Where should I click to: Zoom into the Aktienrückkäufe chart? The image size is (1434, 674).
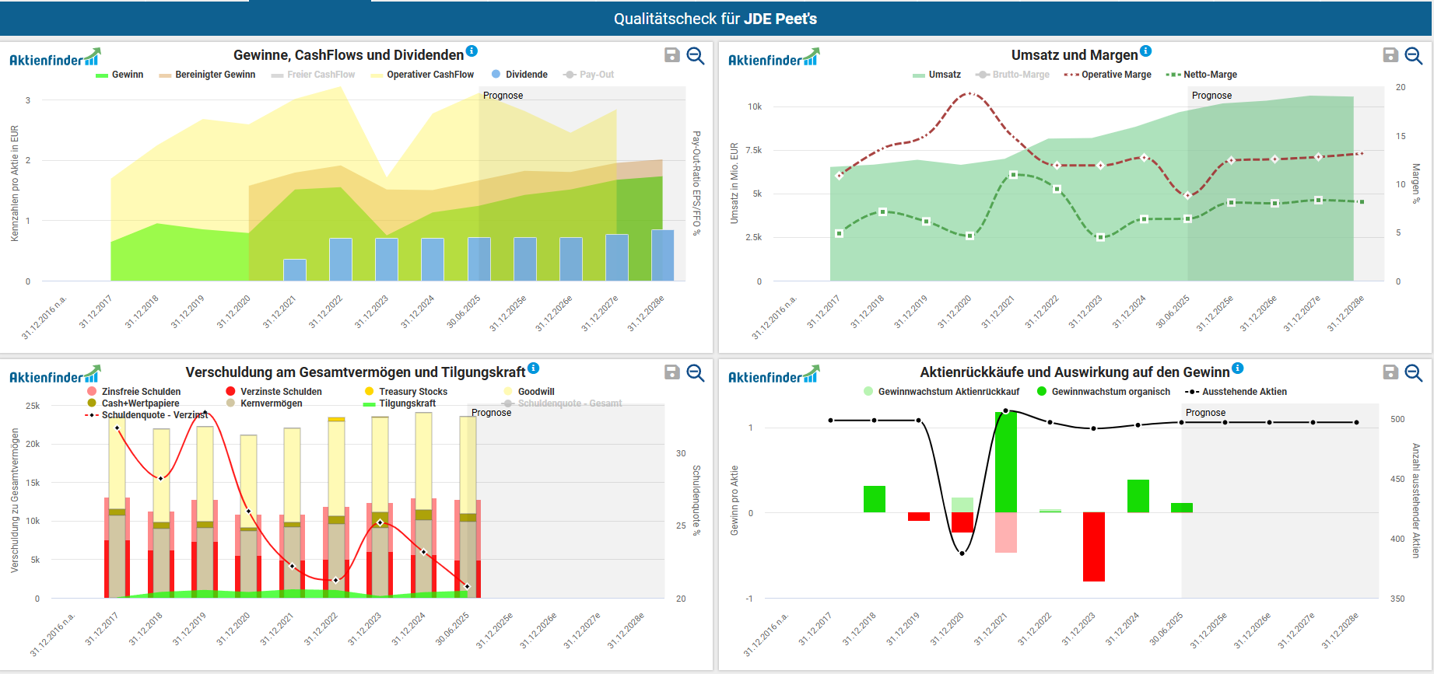click(x=1414, y=373)
